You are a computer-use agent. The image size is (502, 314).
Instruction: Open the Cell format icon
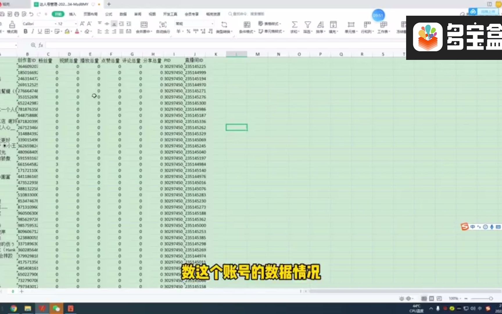click(x=351, y=25)
